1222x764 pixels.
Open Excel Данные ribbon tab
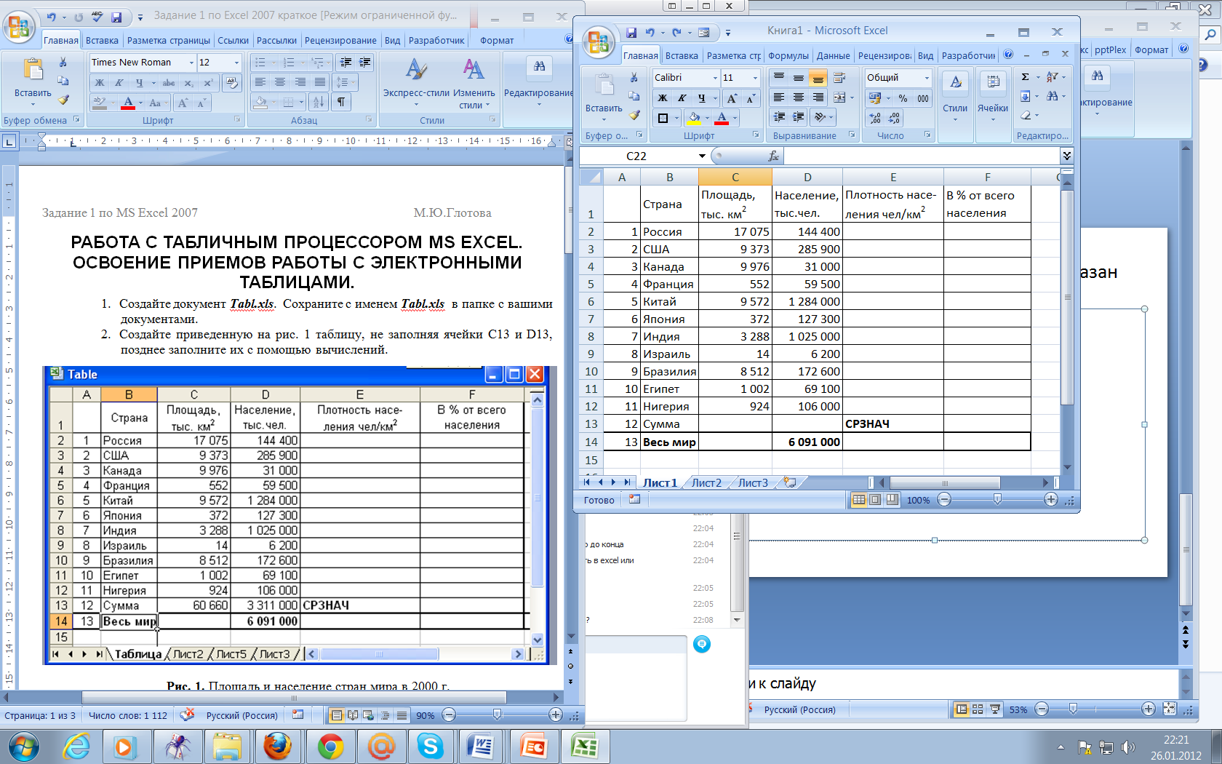833,55
